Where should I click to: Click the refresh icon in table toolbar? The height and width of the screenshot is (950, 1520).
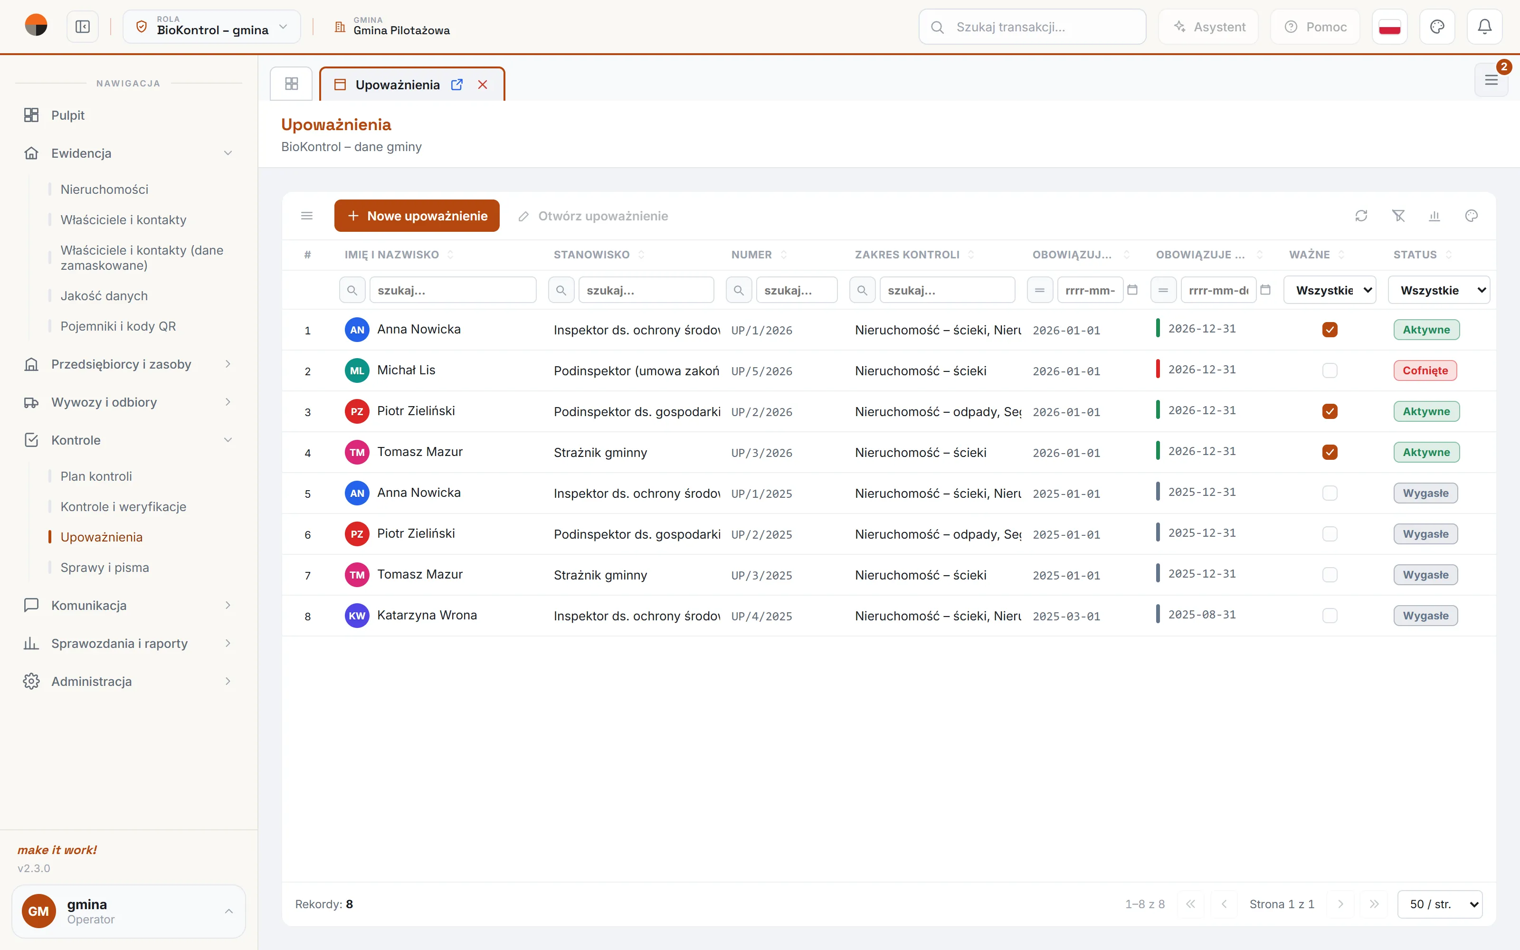tap(1361, 216)
